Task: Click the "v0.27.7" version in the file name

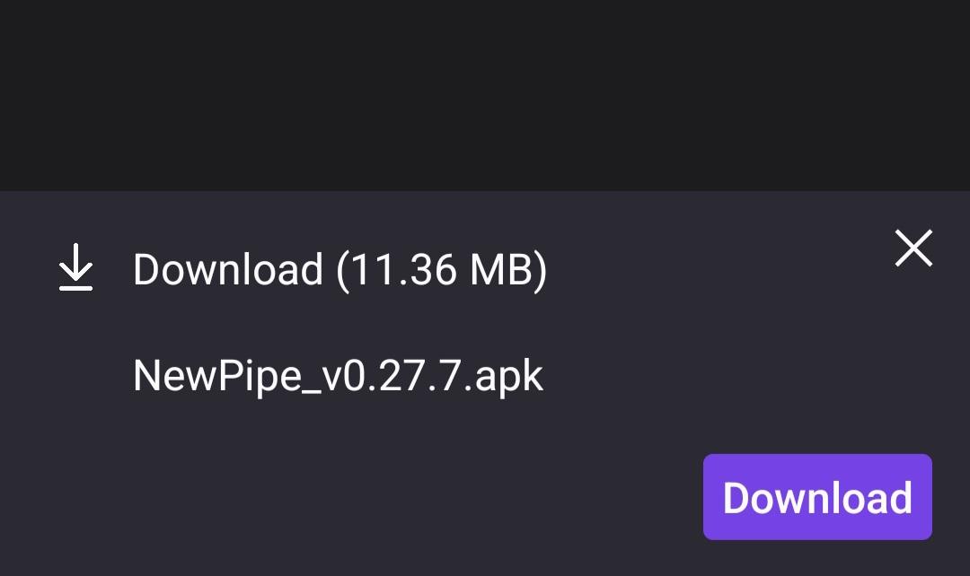Action: tap(391, 375)
